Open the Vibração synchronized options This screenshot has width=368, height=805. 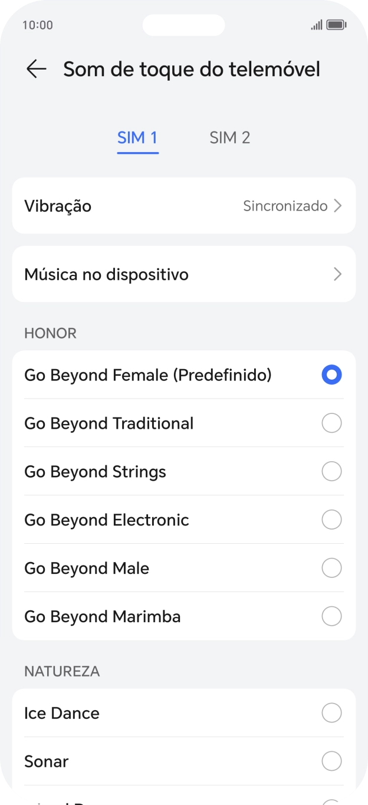click(183, 206)
